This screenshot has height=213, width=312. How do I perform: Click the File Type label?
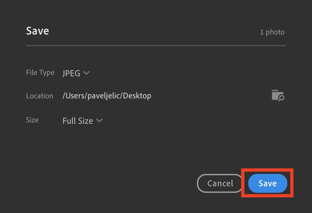coord(40,73)
